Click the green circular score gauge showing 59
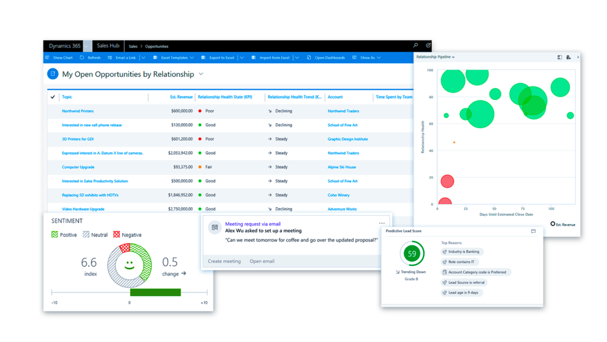The width and height of the screenshot is (607, 342). tap(412, 254)
